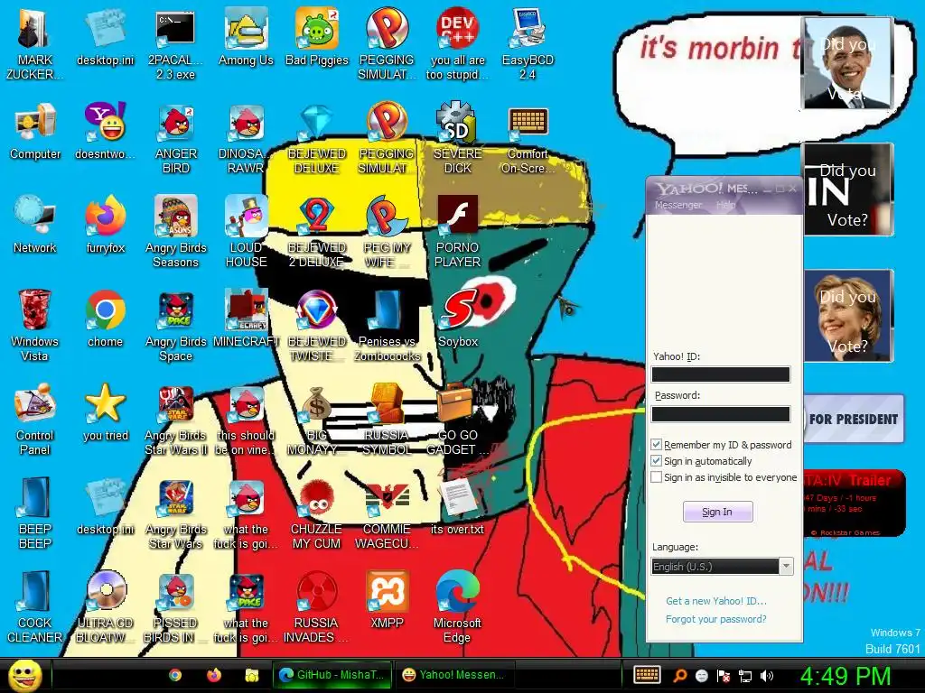925x693 pixels.
Task: Open the CHUZZLE MY CUM red fuzzball icon
Action: (317, 513)
